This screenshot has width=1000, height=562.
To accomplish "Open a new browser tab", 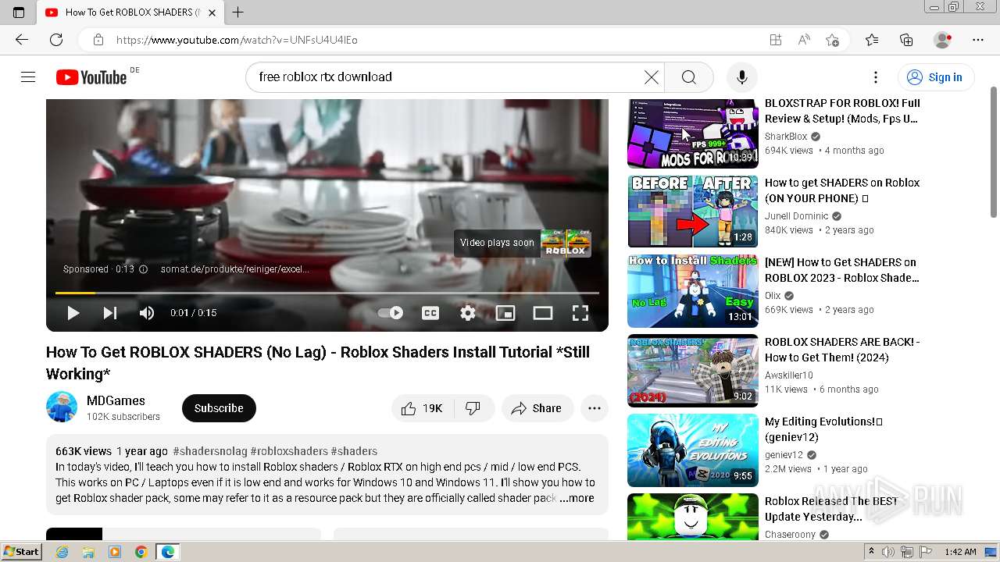I will tap(238, 12).
